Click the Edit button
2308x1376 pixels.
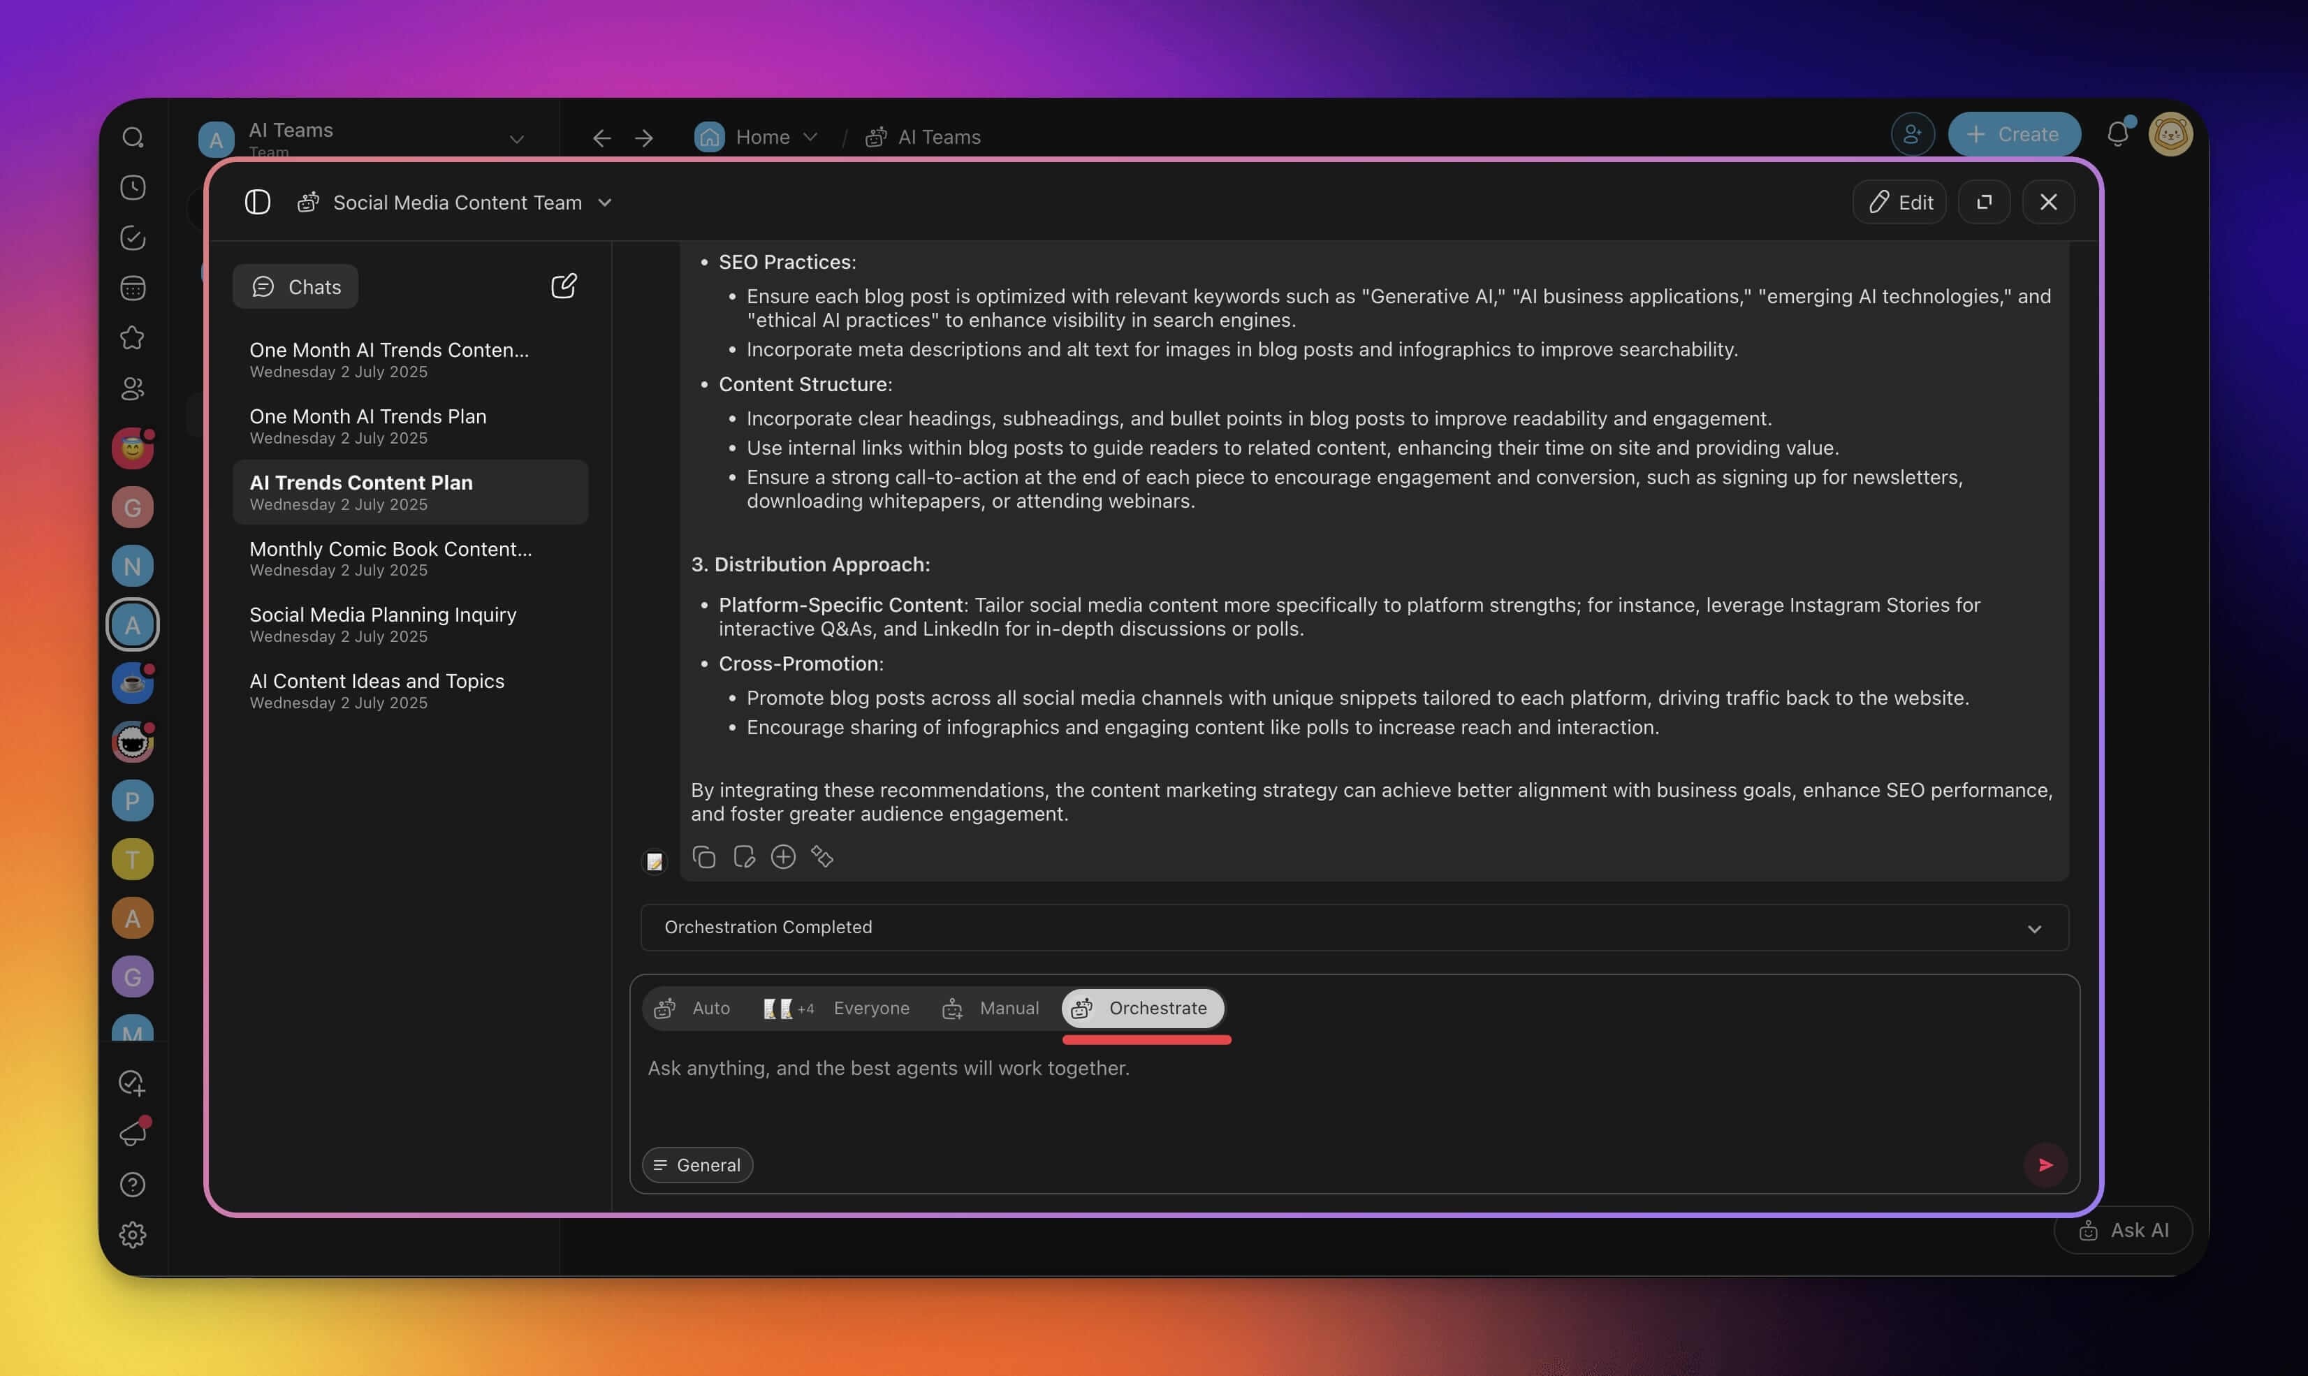(x=1899, y=202)
